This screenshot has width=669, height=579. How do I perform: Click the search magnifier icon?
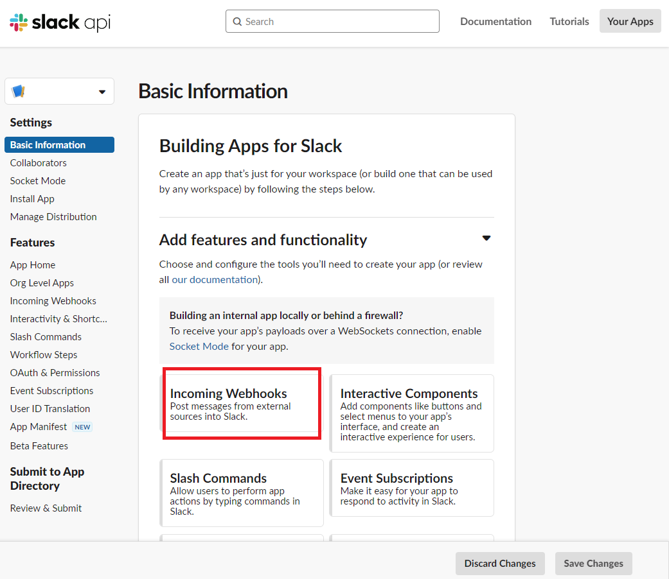point(237,22)
